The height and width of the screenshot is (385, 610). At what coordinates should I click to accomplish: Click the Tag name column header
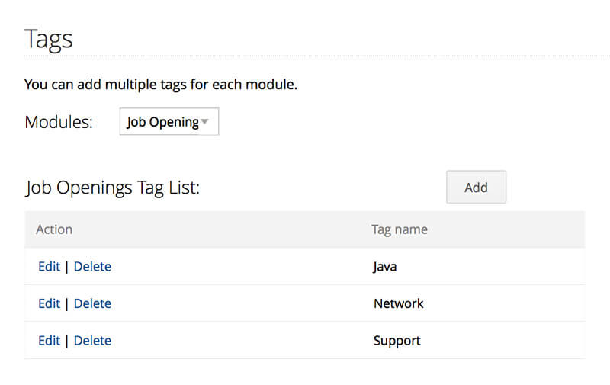coord(400,229)
